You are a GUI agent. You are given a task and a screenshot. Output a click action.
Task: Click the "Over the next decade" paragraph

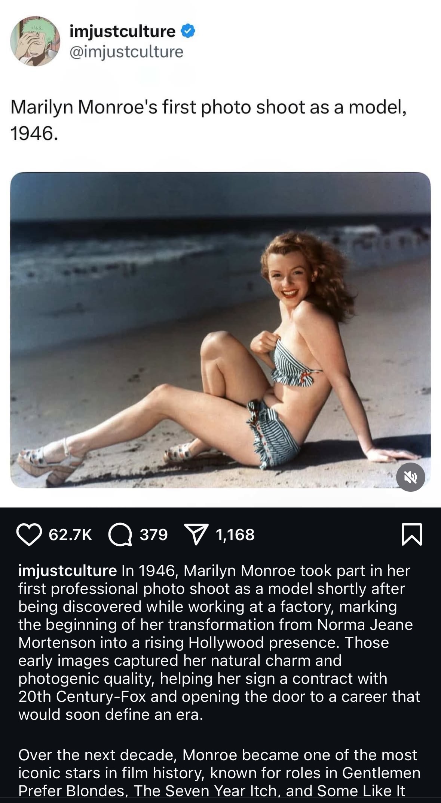coord(219,773)
